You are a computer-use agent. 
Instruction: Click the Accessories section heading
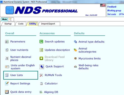47,33
